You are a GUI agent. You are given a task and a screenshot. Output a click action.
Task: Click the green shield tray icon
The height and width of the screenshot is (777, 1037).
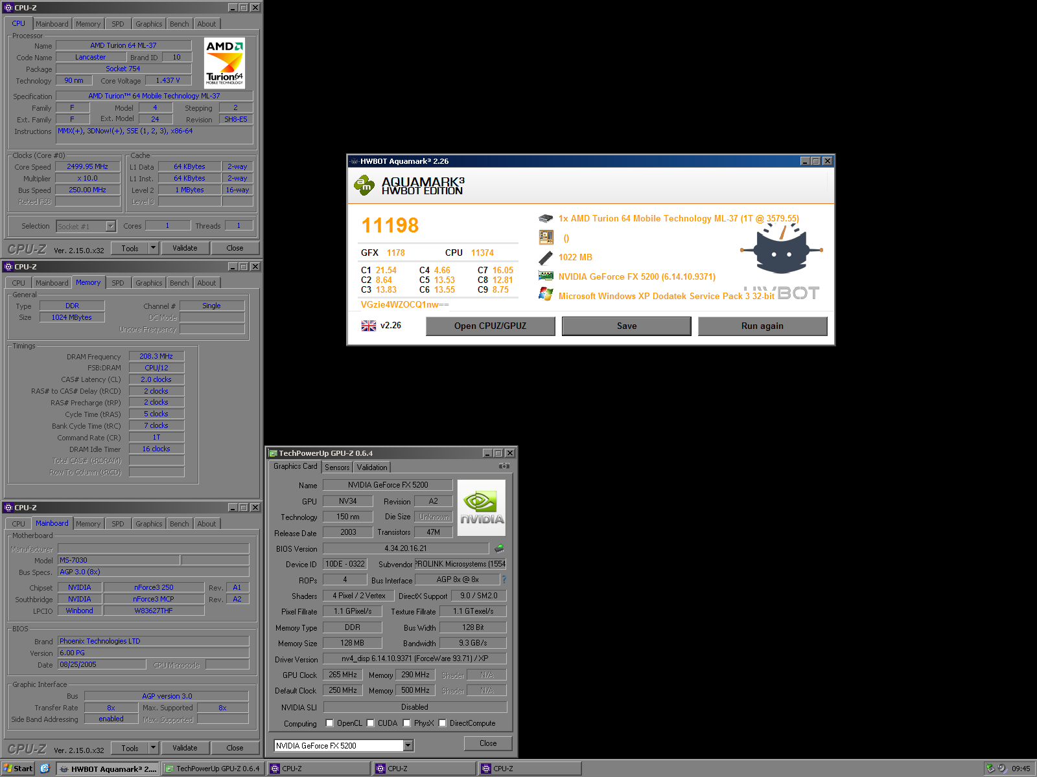(990, 769)
